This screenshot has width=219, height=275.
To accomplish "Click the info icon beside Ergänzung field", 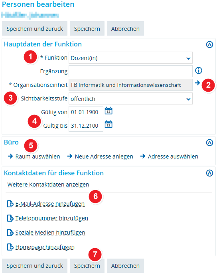I will [199, 70].
